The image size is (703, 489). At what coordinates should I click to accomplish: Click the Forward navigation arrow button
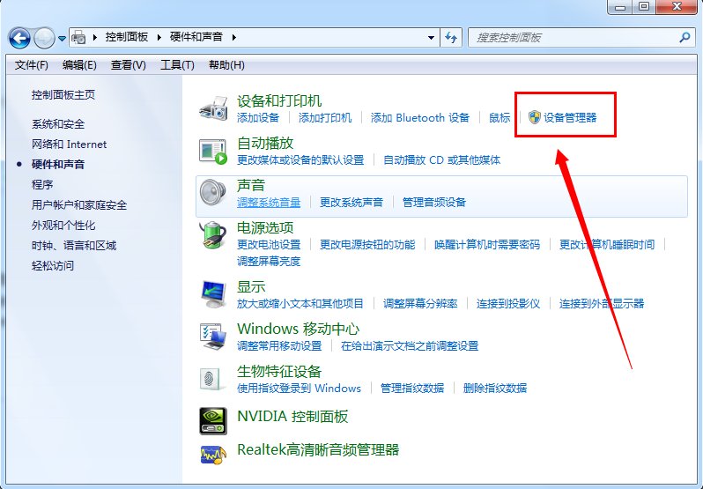coord(44,38)
